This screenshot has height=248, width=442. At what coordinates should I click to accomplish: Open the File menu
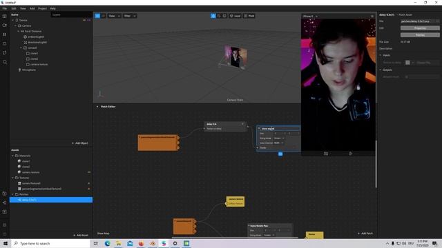click(x=5, y=8)
